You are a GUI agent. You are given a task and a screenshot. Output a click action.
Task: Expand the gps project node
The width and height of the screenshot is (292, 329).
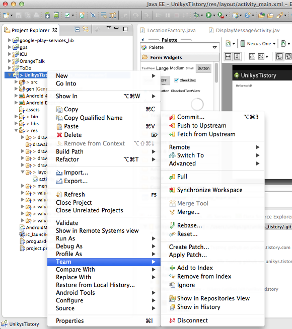10,47
